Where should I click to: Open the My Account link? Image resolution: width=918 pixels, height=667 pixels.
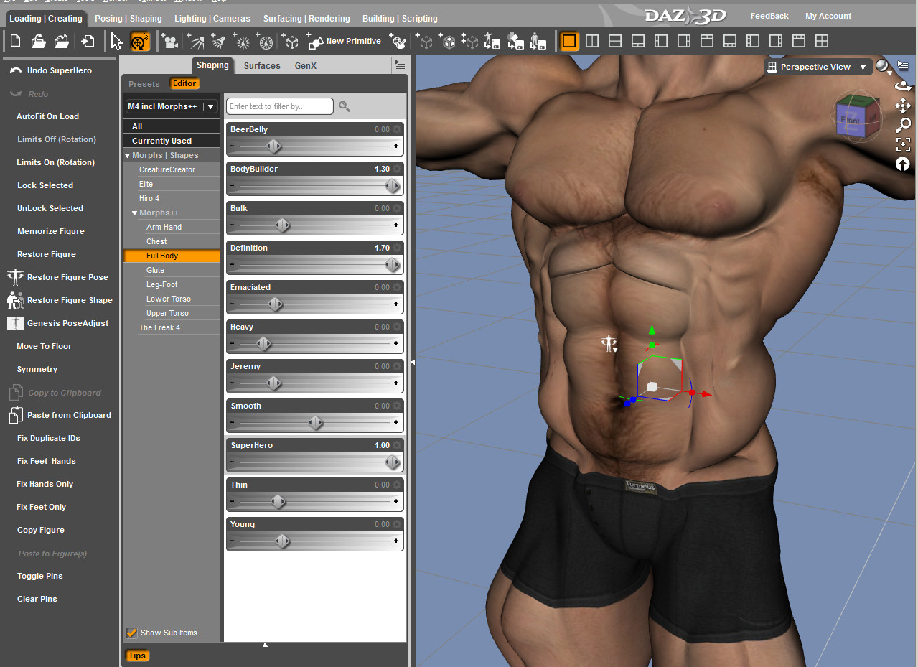[x=828, y=16]
